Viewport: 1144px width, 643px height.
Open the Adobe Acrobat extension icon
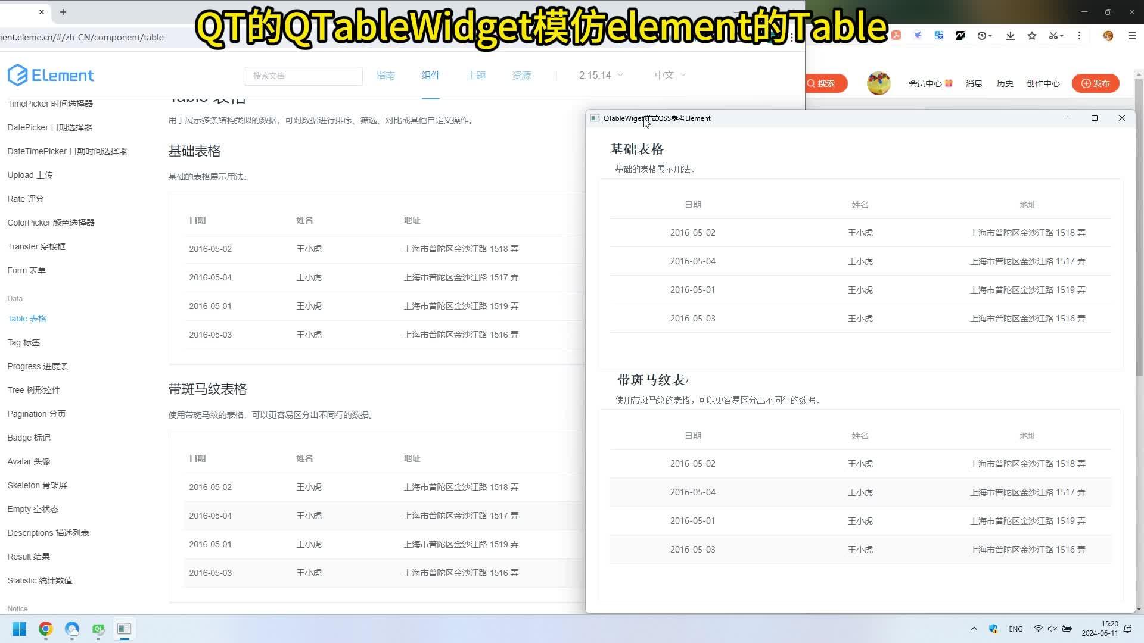click(x=897, y=36)
